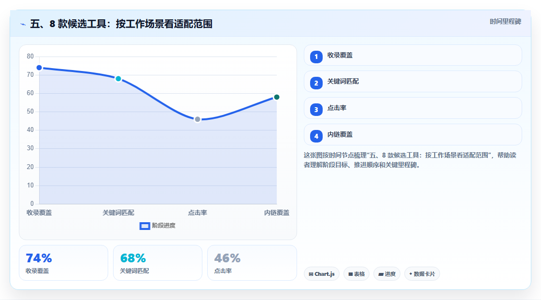Click the blue number 2 badge
Viewport: 541px width, 300px height.
pyautogui.click(x=316, y=83)
